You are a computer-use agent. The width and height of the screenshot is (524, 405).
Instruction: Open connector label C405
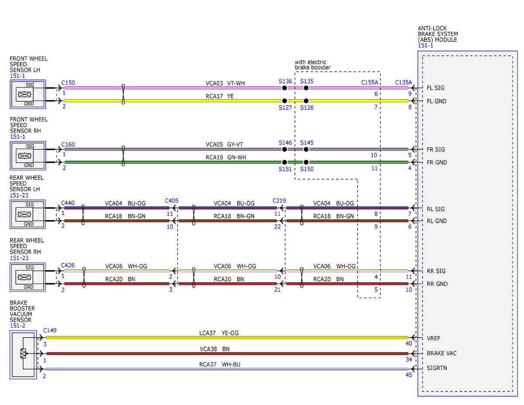coord(172,201)
